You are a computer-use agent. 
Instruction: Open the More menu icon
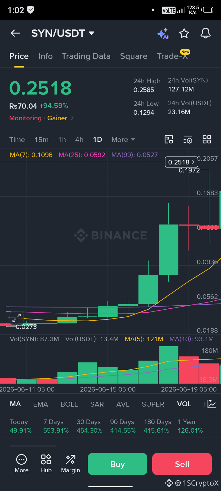21,464
